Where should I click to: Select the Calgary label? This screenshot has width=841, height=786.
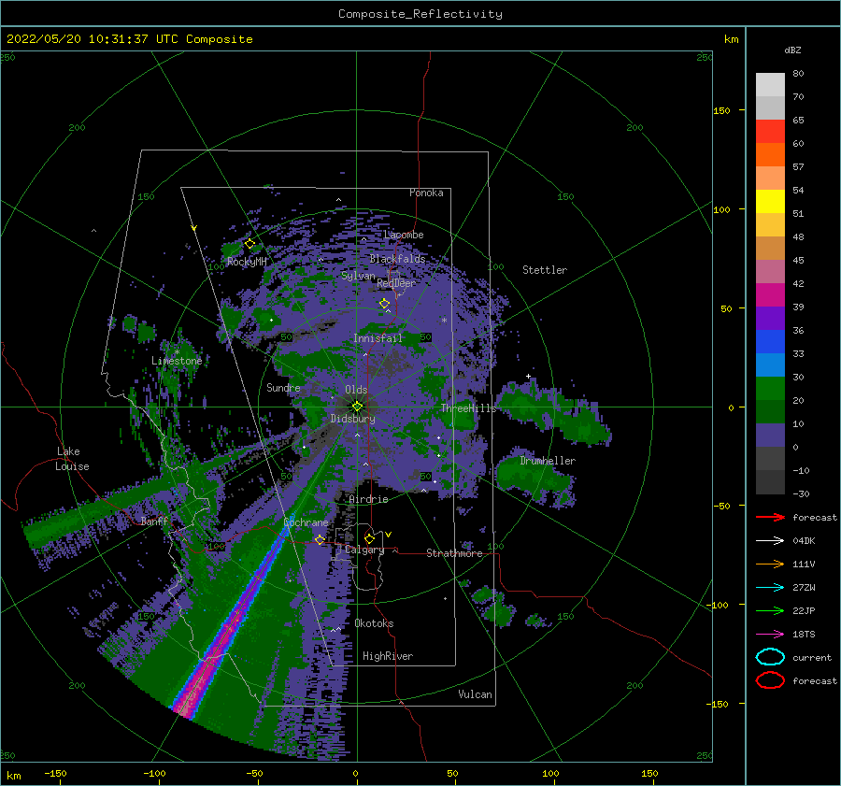364,550
